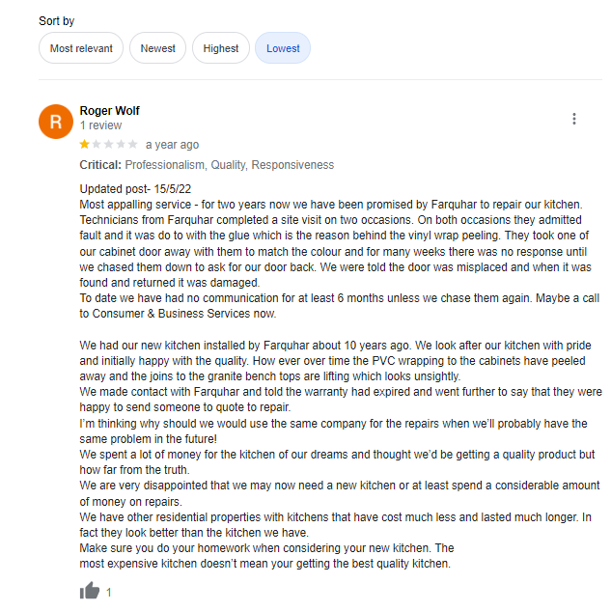Click the third grey star in rating
Screen dimensions: 611x611
tap(109, 145)
